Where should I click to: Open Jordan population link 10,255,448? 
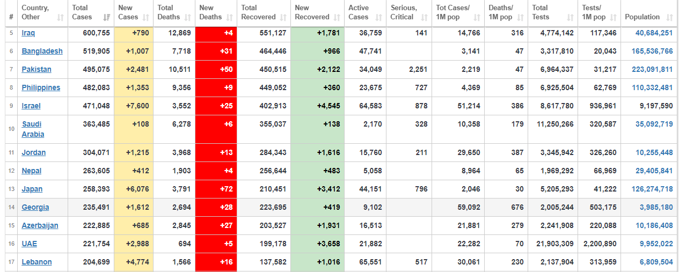click(x=654, y=152)
